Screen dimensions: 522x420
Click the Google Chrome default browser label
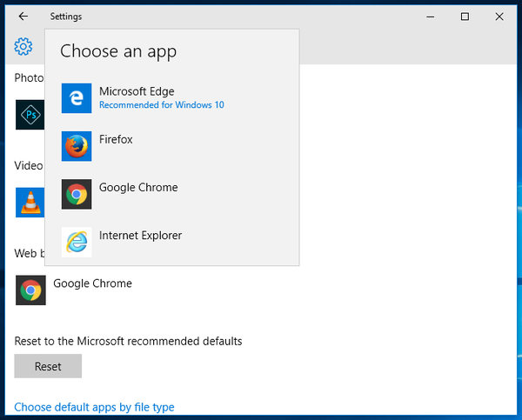click(92, 283)
